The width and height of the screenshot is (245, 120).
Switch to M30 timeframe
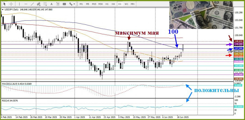[100, 4]
